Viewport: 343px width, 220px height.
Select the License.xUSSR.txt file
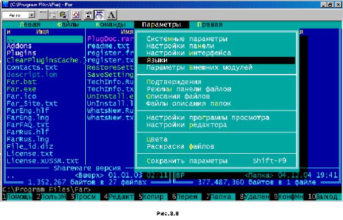[x=43, y=161]
